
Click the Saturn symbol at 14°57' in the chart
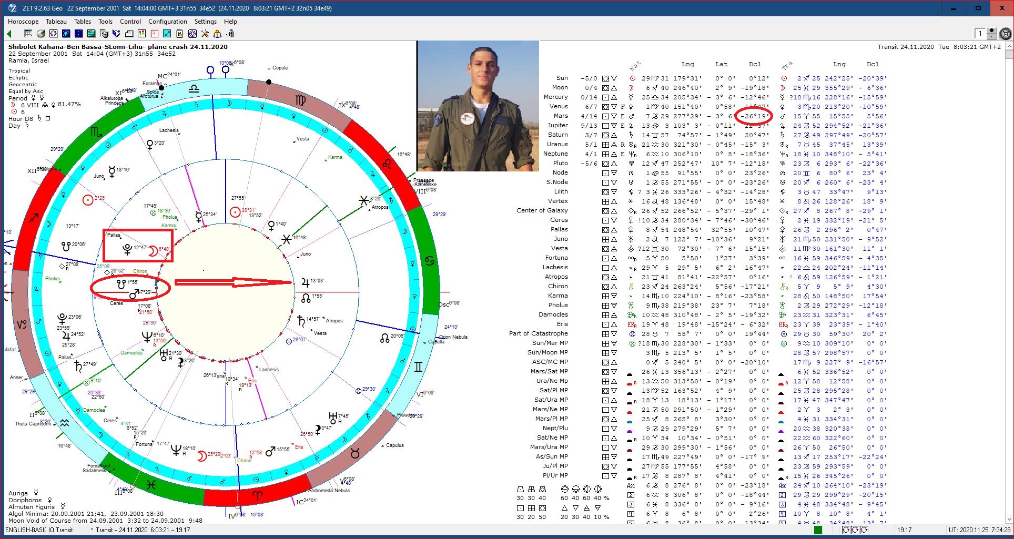(301, 320)
